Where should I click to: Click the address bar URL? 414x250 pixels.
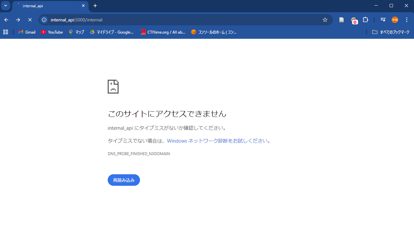(x=76, y=20)
